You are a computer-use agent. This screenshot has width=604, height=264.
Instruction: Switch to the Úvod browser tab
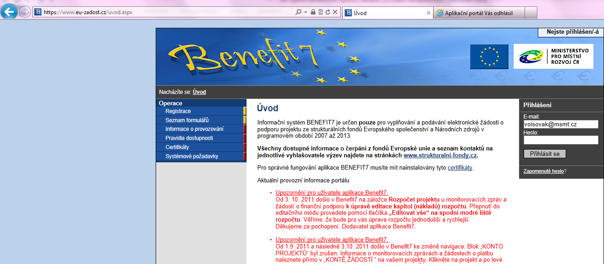pyautogui.click(x=387, y=13)
